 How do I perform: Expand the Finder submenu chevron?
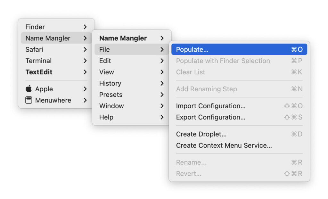click(86, 27)
